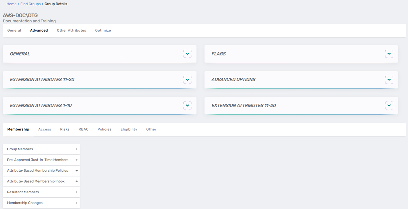Switch to the Other Attributes tab
Viewport: 408px width, 209px height.
(x=71, y=30)
